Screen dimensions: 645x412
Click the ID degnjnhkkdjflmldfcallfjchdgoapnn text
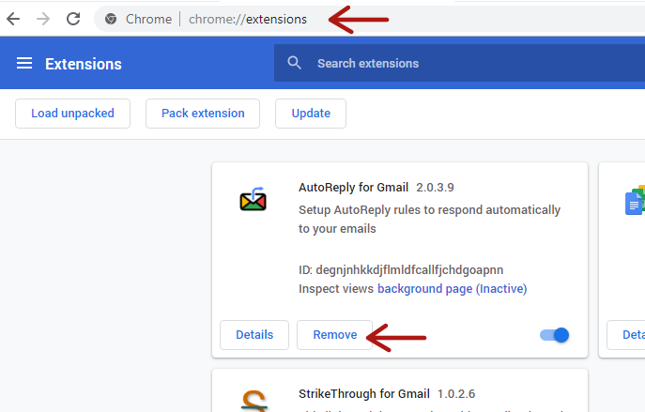[401, 269]
